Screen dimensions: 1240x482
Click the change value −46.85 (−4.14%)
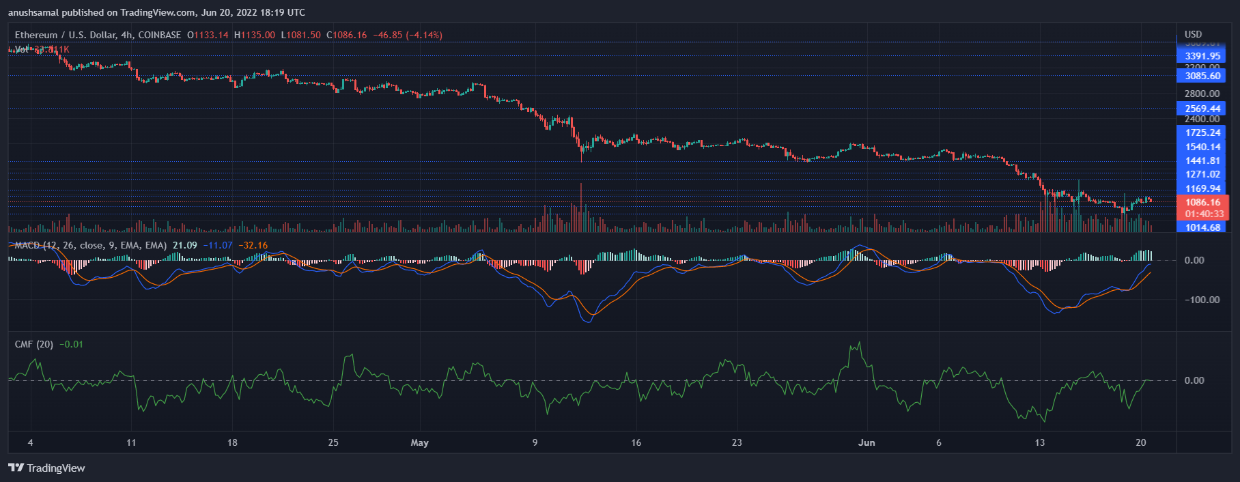coord(408,35)
